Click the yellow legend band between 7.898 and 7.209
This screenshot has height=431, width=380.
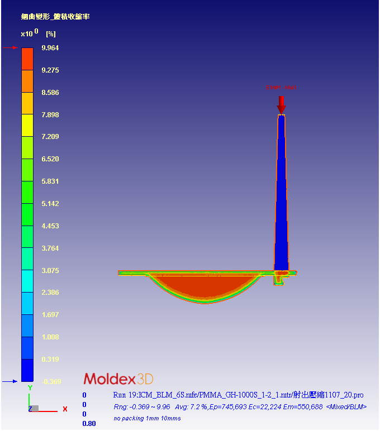tap(27, 126)
